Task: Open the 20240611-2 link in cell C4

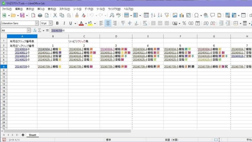Action: [76, 53]
